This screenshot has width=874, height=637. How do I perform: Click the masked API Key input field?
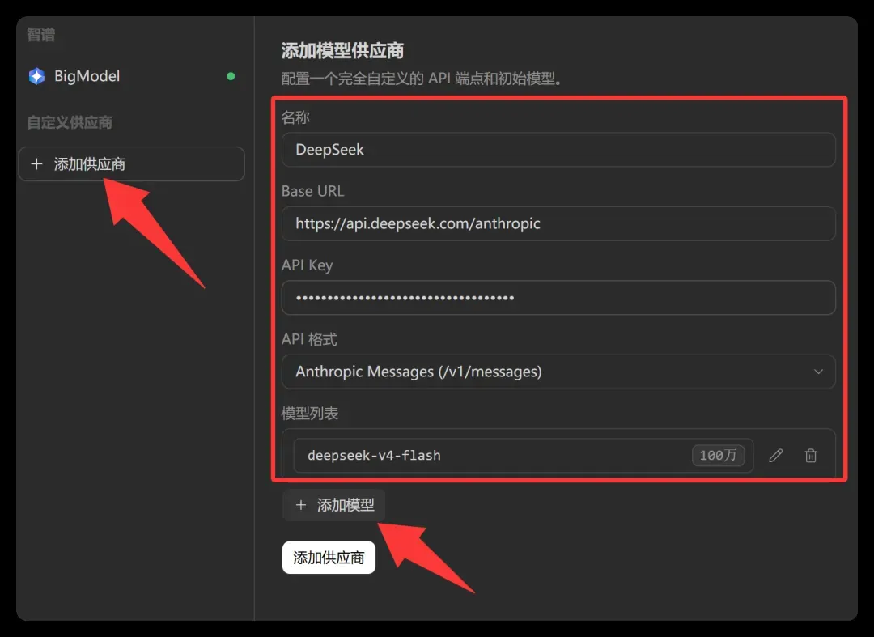pyautogui.click(x=558, y=298)
